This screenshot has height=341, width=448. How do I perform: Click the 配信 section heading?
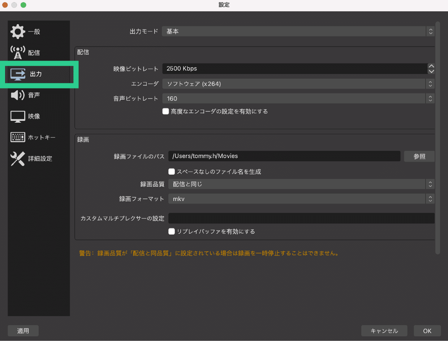click(x=83, y=52)
